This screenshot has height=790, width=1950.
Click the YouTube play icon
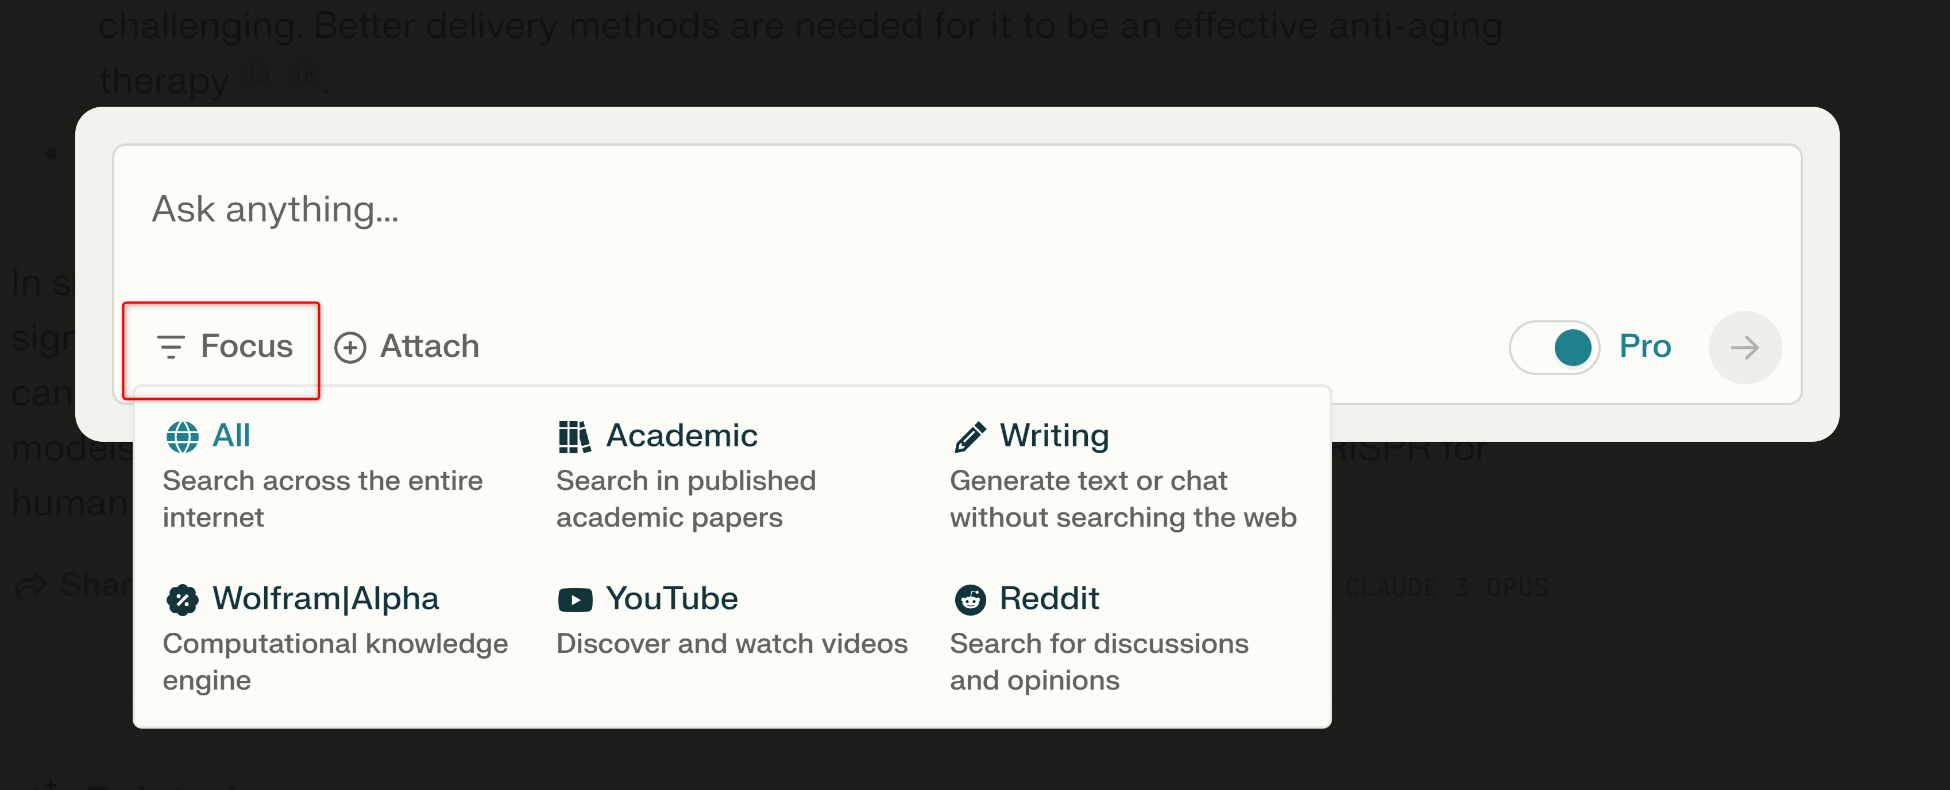pyautogui.click(x=574, y=600)
